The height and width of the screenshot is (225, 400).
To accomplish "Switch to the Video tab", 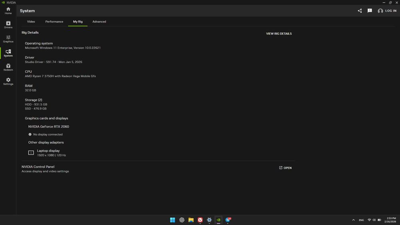I will [31, 22].
